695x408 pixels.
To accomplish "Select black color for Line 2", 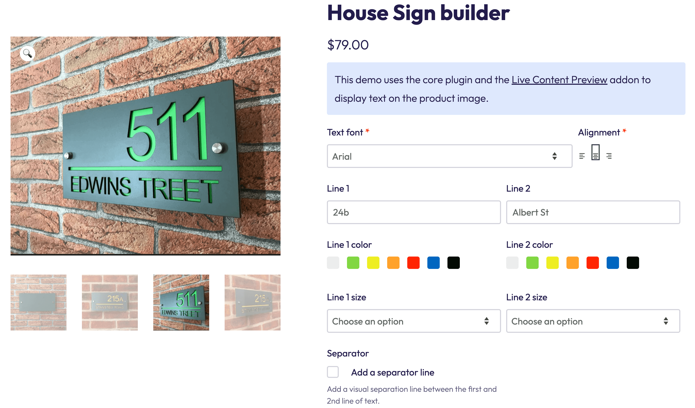I will tap(633, 263).
